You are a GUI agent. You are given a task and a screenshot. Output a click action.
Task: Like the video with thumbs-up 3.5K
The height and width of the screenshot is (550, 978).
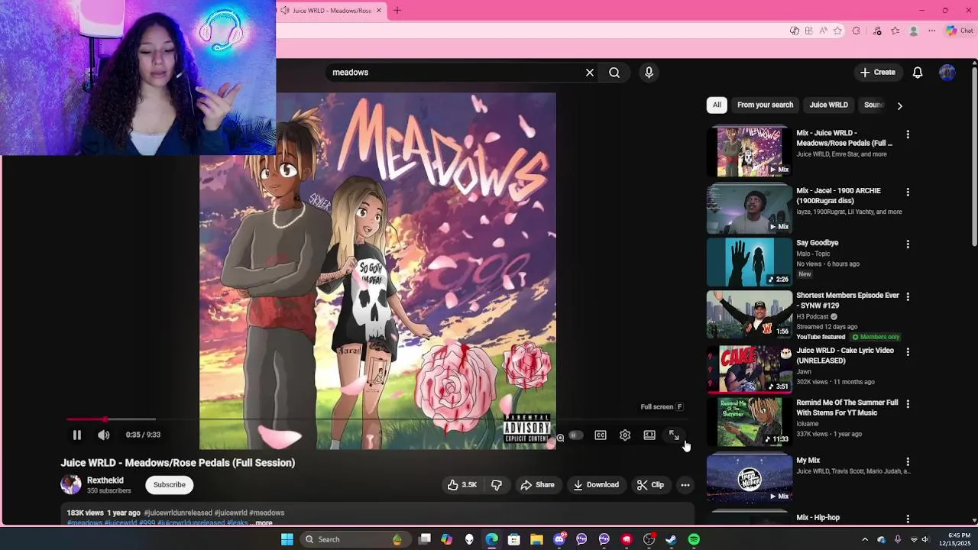click(462, 485)
